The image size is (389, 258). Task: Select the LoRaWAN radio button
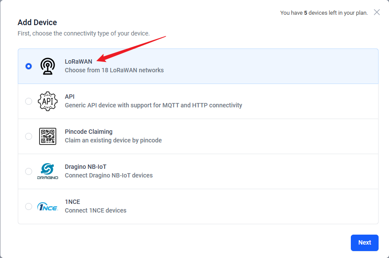[x=29, y=66]
